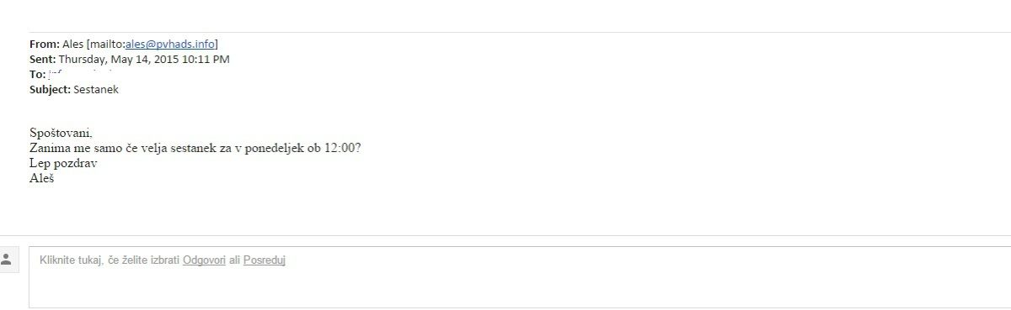The height and width of the screenshot is (310, 1011).
Task: Click the redacted recipient address
Action: point(81,75)
